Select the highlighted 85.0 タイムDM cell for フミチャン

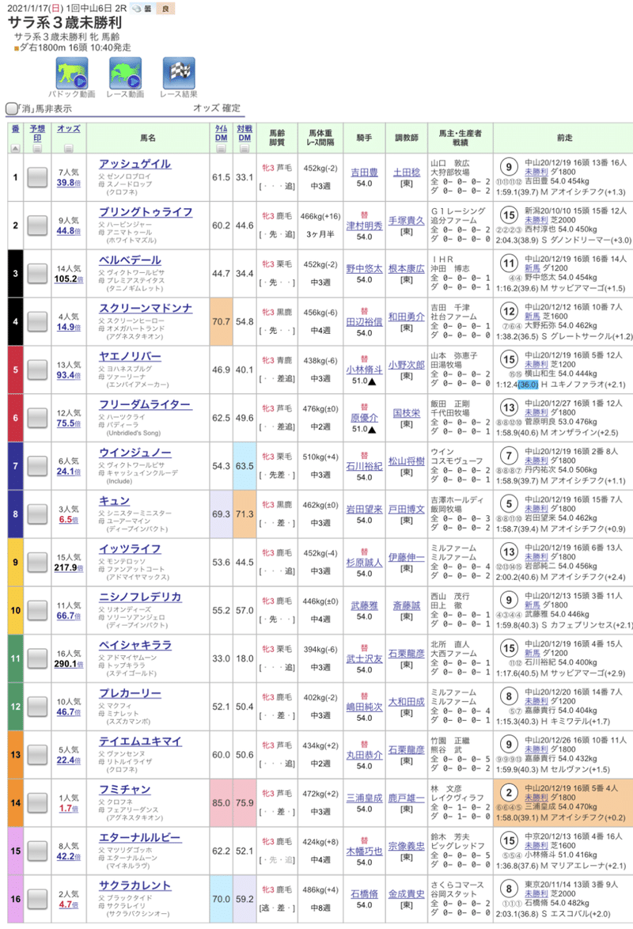tap(221, 803)
